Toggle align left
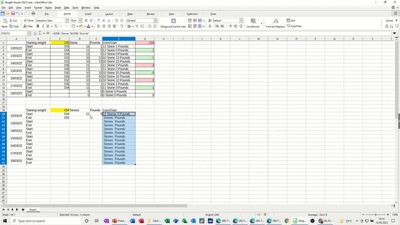400x225 pixels. [x=99, y=26]
